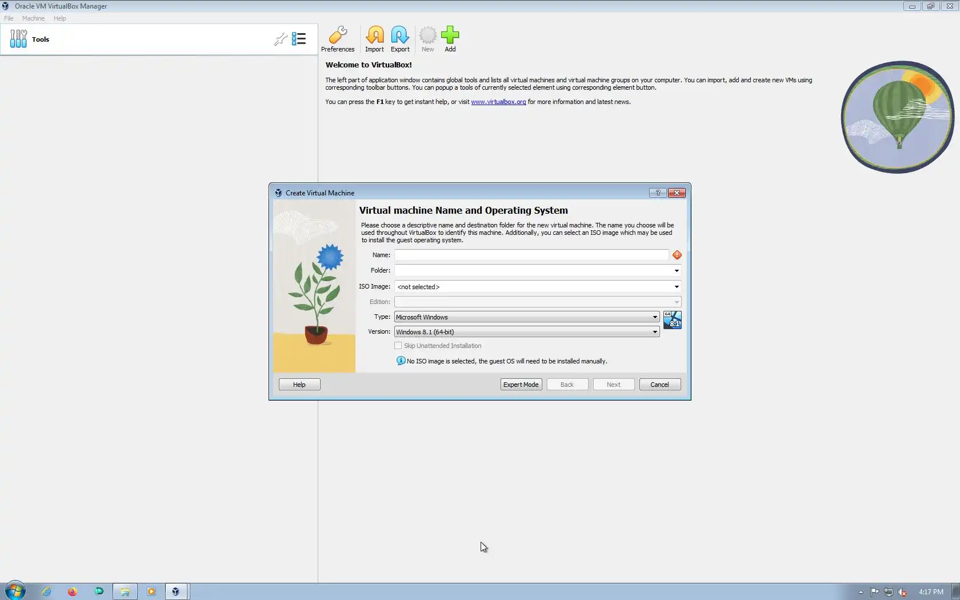Click the Action Center flag icon
The height and width of the screenshot is (600, 960).
tap(874, 592)
